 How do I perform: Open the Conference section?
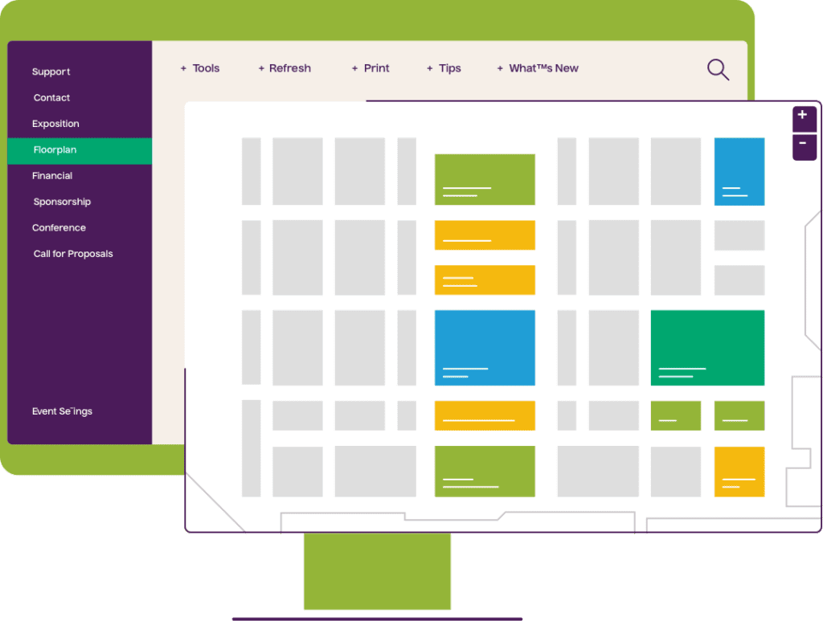59,227
